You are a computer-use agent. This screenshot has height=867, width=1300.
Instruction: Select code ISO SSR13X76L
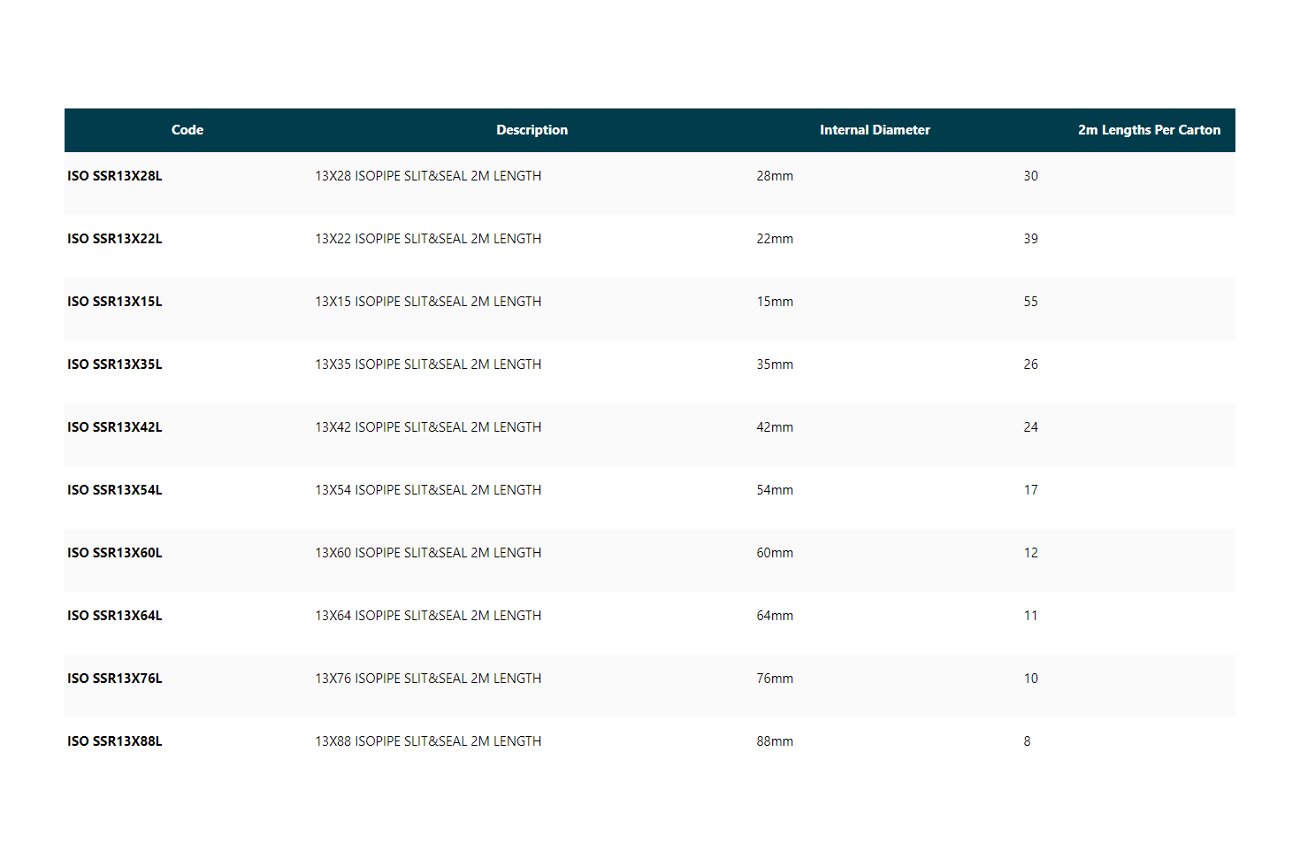pos(115,679)
